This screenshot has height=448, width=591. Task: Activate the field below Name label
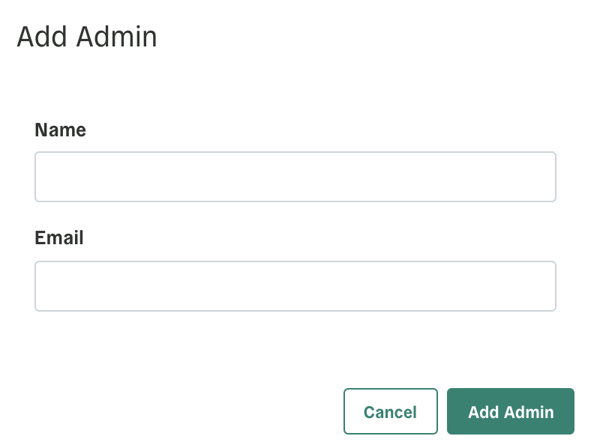[295, 177]
